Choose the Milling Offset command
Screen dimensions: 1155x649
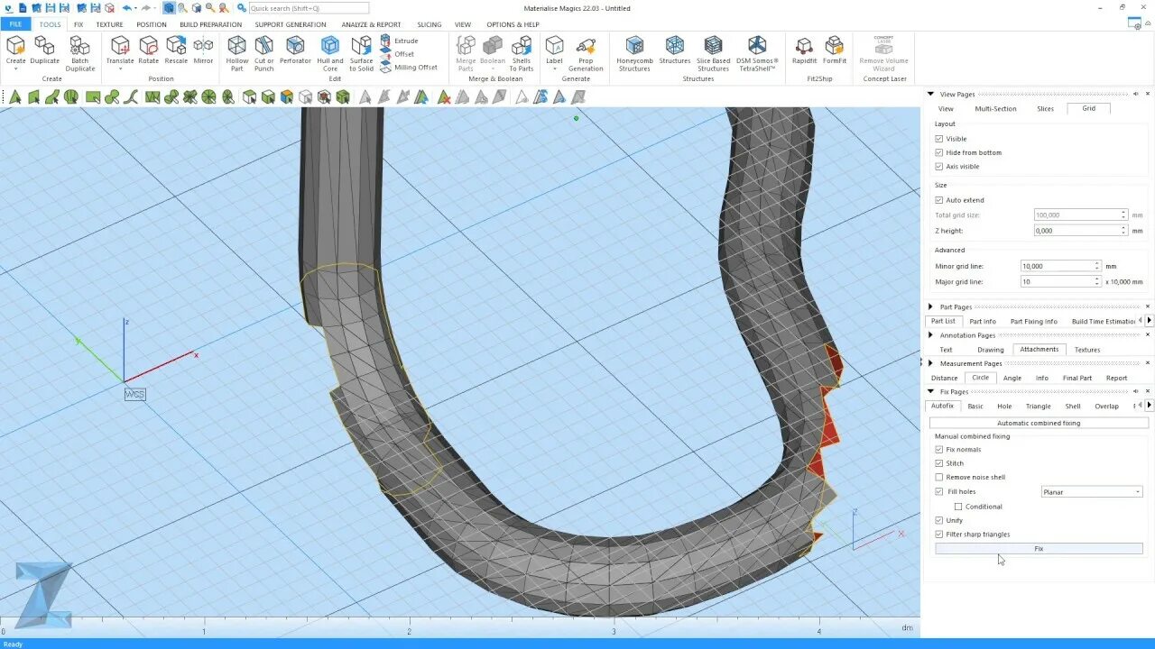tap(409, 67)
